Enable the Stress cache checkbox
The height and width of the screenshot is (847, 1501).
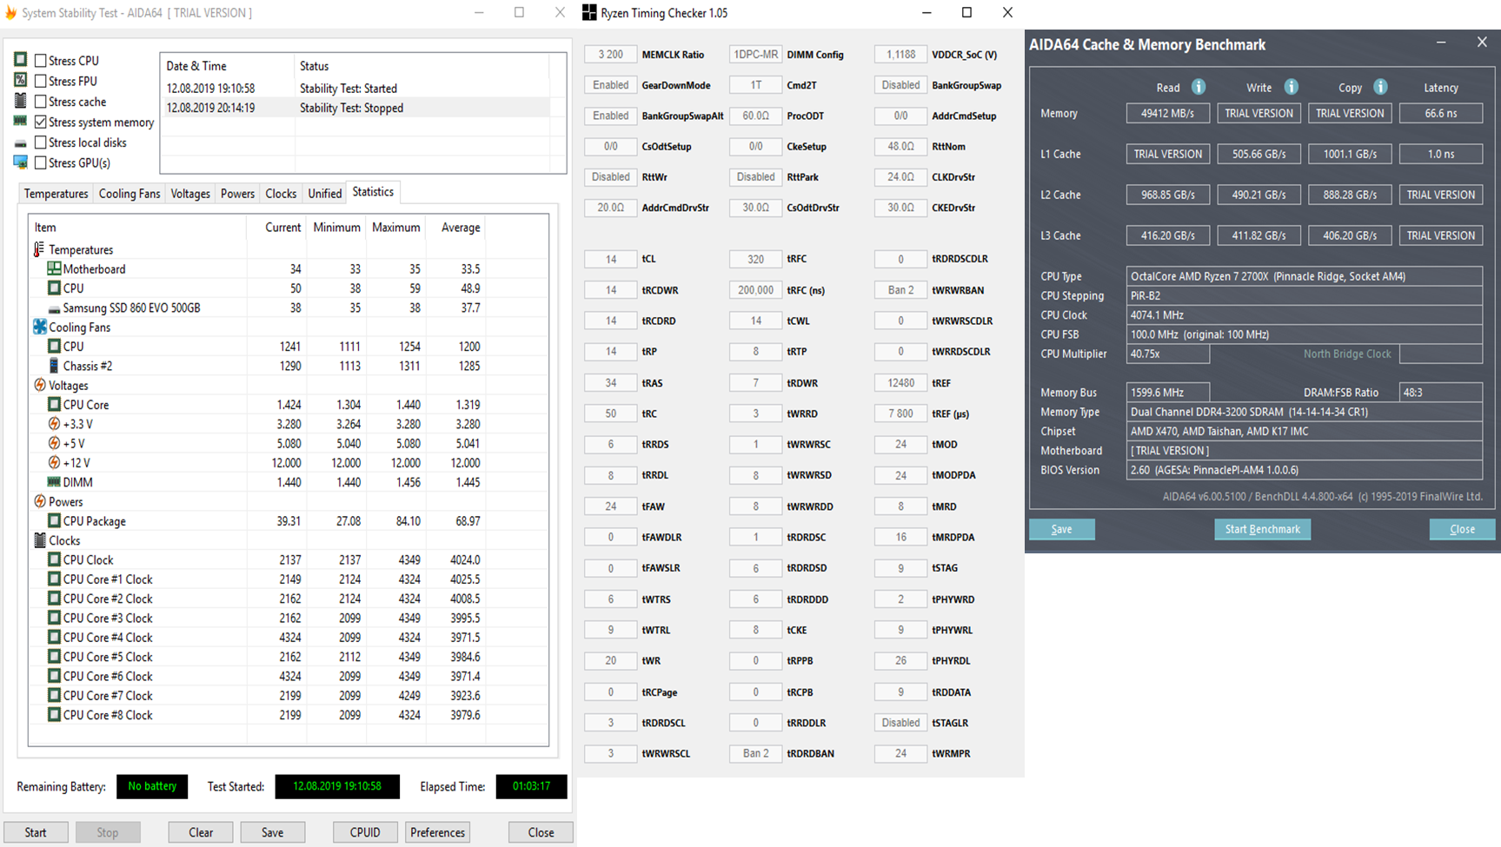point(40,102)
